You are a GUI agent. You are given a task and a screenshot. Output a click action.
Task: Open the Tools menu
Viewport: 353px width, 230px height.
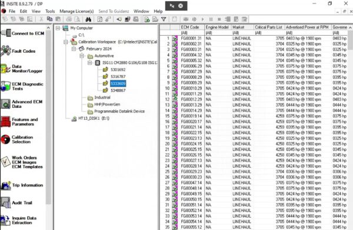(50, 11)
